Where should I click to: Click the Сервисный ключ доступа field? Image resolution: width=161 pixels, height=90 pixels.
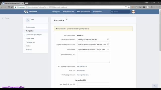click(x=93, y=44)
